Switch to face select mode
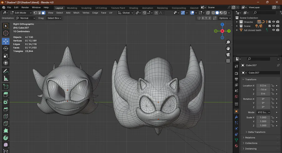This screenshot has width=282, height=153. click(x=43, y=13)
